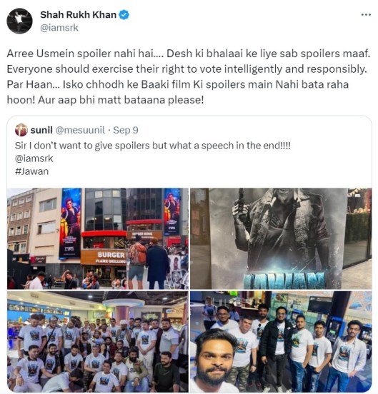Screen dimensions: 378x394
Task: Click the quoted tweet text about spoilers
Action: pyautogui.click(x=153, y=146)
